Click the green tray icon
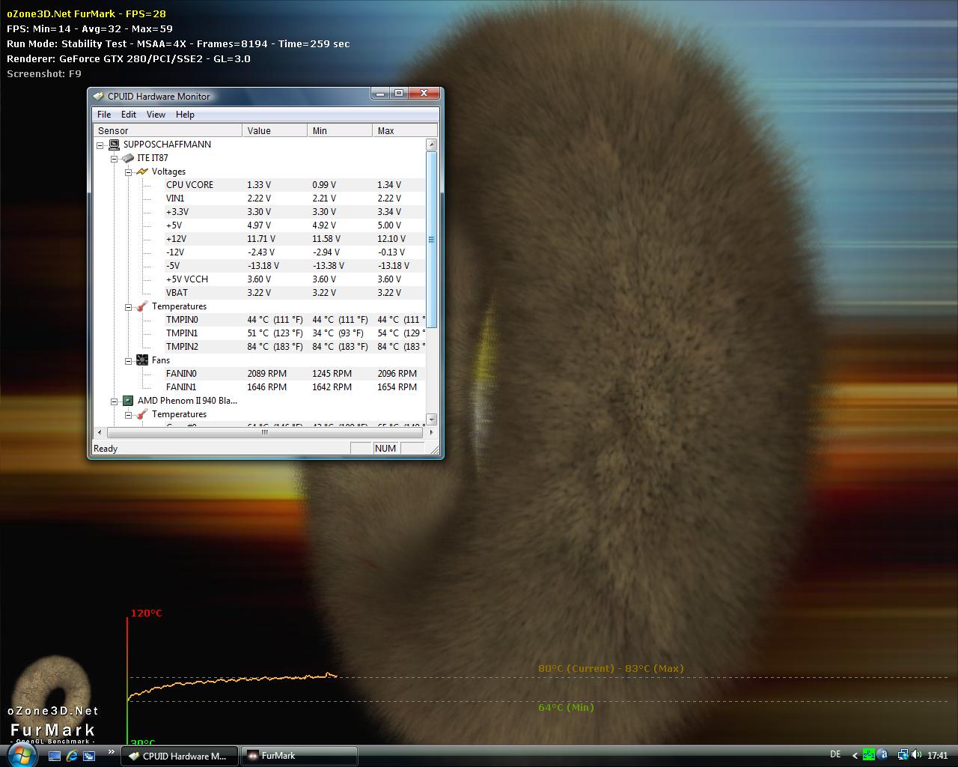The height and width of the screenshot is (767, 958). tap(869, 755)
